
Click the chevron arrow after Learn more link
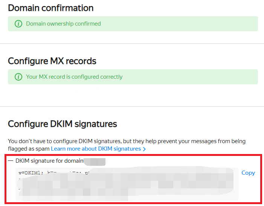point(144,149)
